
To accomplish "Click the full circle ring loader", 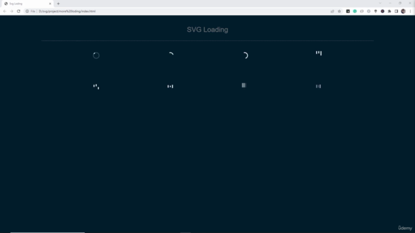I will 96,56.
